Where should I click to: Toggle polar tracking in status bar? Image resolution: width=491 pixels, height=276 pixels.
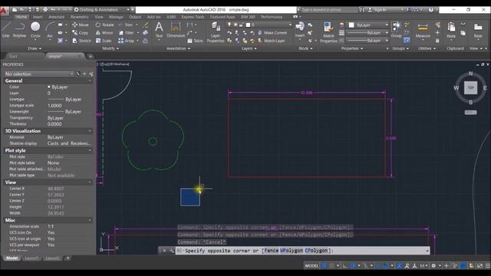click(353, 266)
